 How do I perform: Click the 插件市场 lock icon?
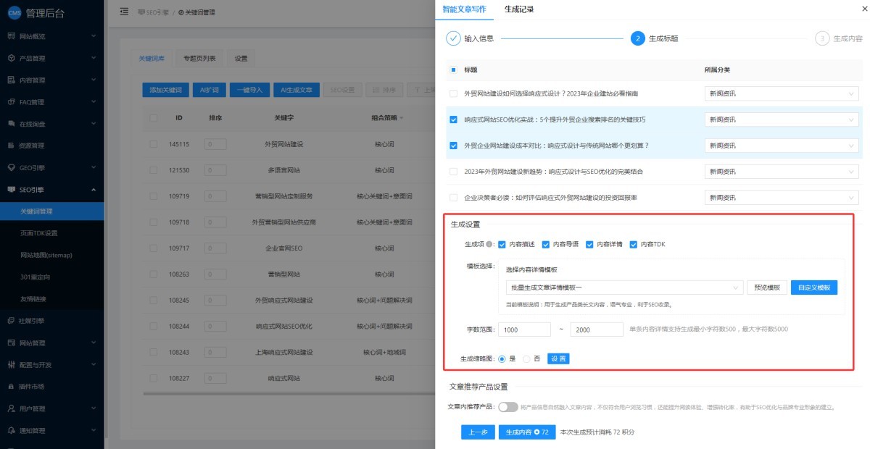coord(11,386)
